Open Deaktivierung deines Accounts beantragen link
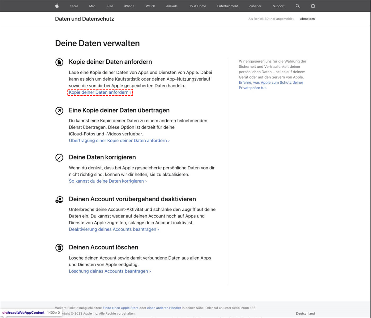371x318 pixels. click(x=114, y=229)
